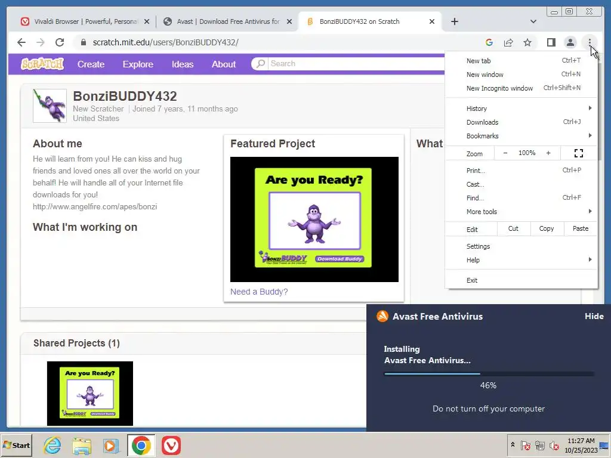
Task: Click BonziBUDDY432 profile avatar image
Action: click(50, 106)
